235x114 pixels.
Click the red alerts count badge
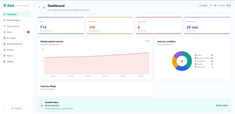tap(28, 32)
